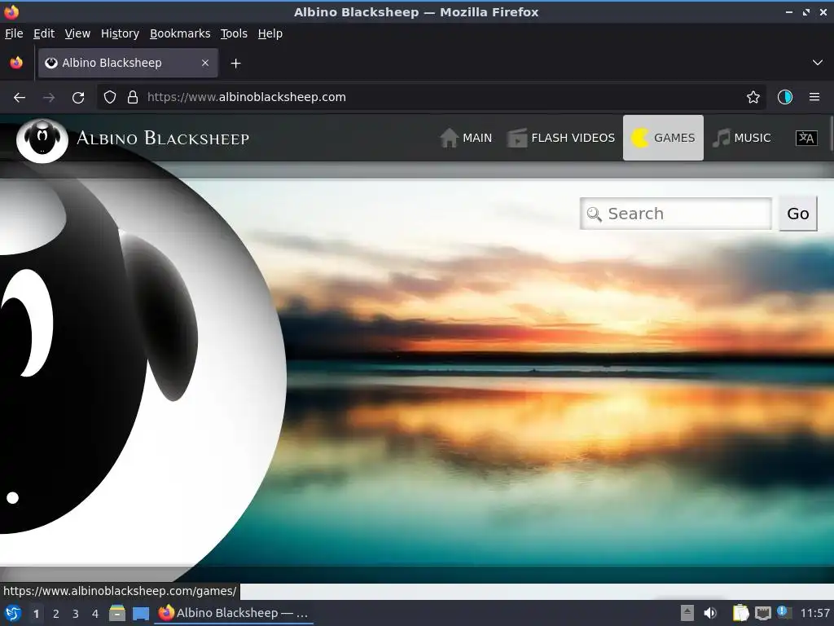Open the GAMES section
Image resolution: width=834 pixels, height=626 pixels.
click(x=663, y=138)
